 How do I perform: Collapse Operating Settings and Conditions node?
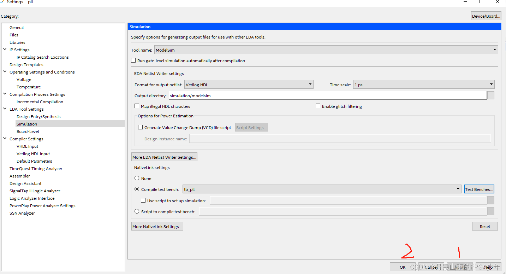5,72
